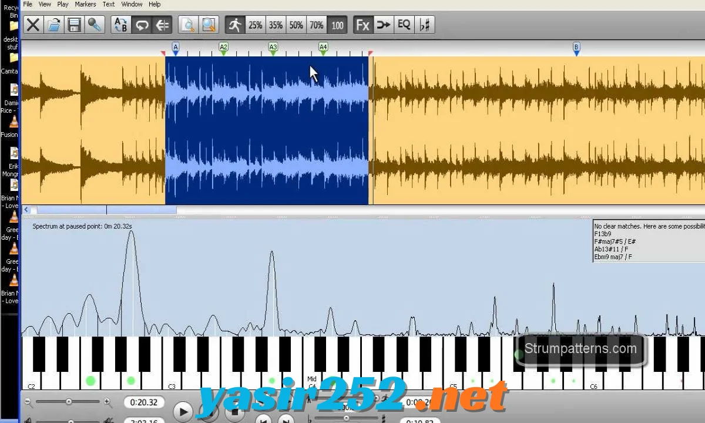Click 'Spectrum at paused point' text

[x=67, y=226]
